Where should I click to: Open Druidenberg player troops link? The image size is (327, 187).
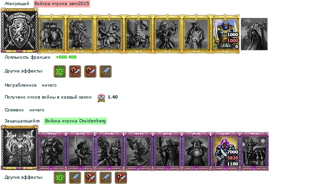[75, 121]
